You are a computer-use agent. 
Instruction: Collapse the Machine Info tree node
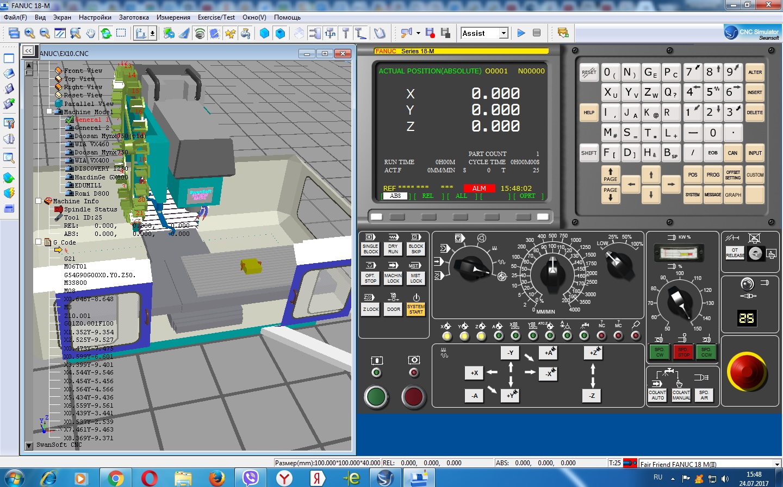tap(39, 201)
